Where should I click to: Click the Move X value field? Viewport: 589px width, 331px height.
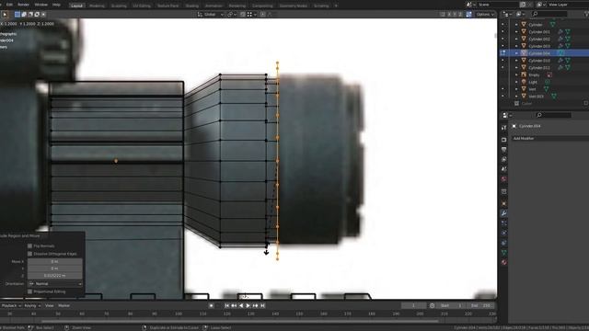click(x=55, y=261)
